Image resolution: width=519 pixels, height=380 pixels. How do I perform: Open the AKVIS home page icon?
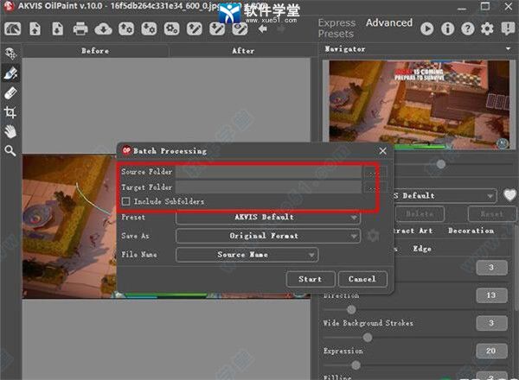[13, 28]
